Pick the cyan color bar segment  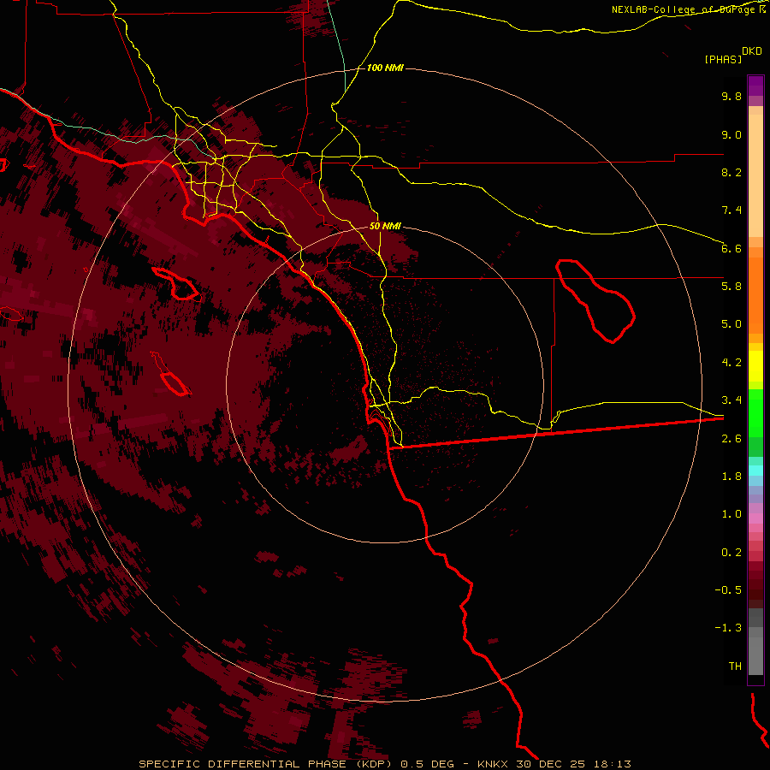(x=755, y=471)
